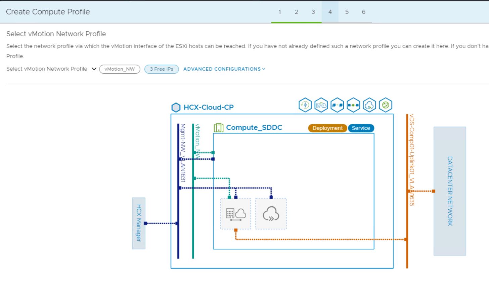This screenshot has width=489, height=286.
Task: Click the vMotion_NW profile pill
Action: (120, 69)
